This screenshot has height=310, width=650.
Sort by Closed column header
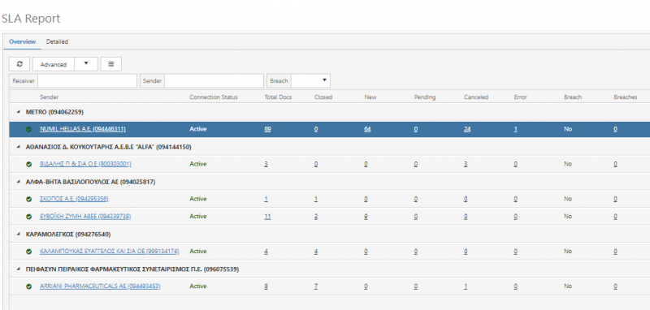tap(323, 97)
